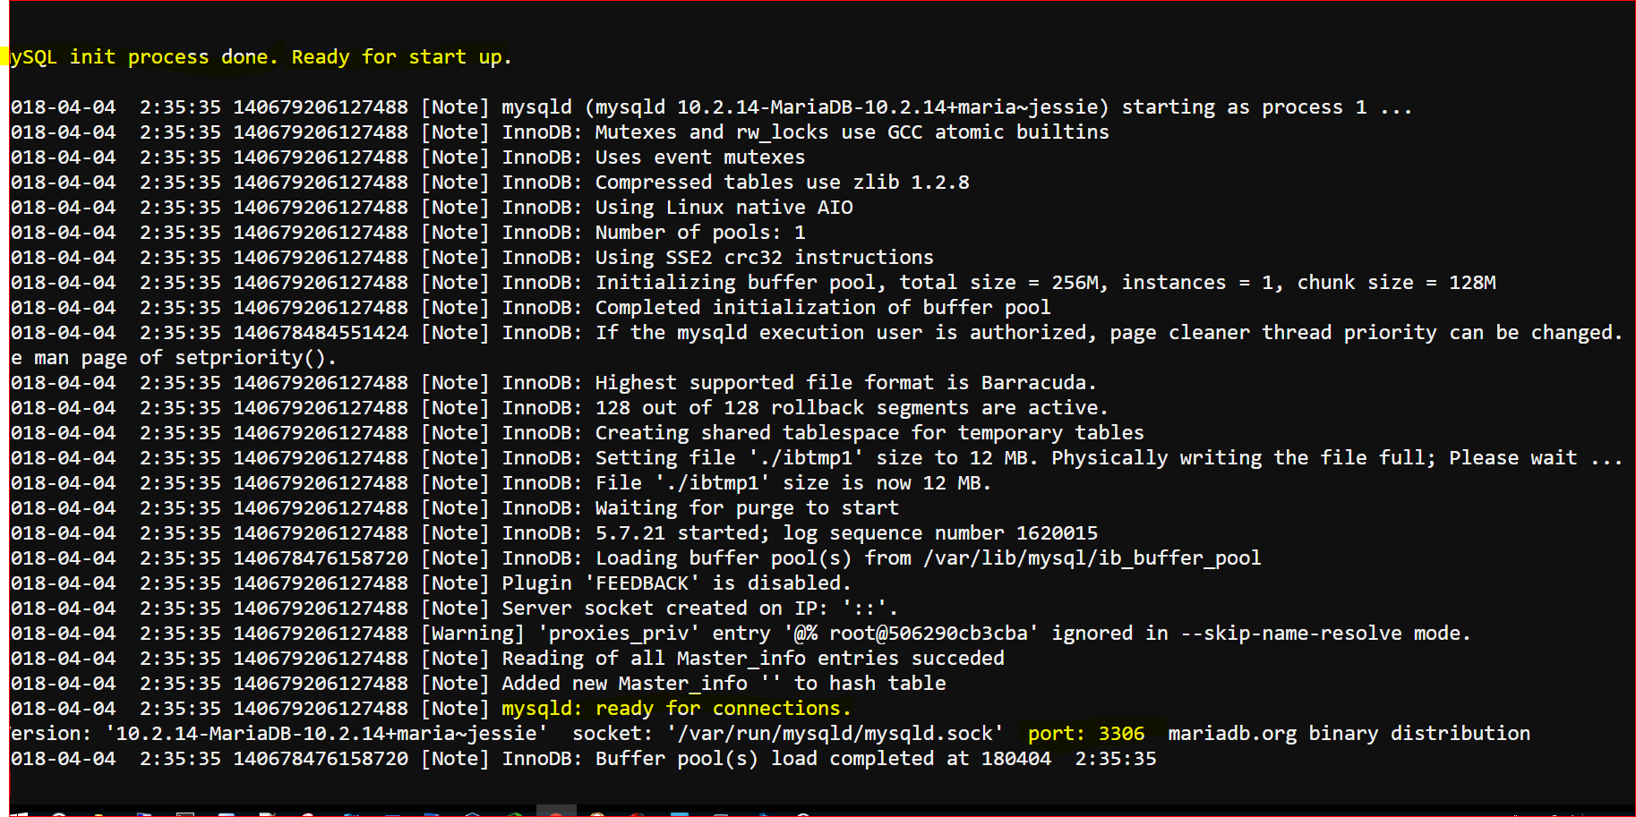
Task: Click 'mariadb.org binary distribution' text
Action: tap(1349, 734)
